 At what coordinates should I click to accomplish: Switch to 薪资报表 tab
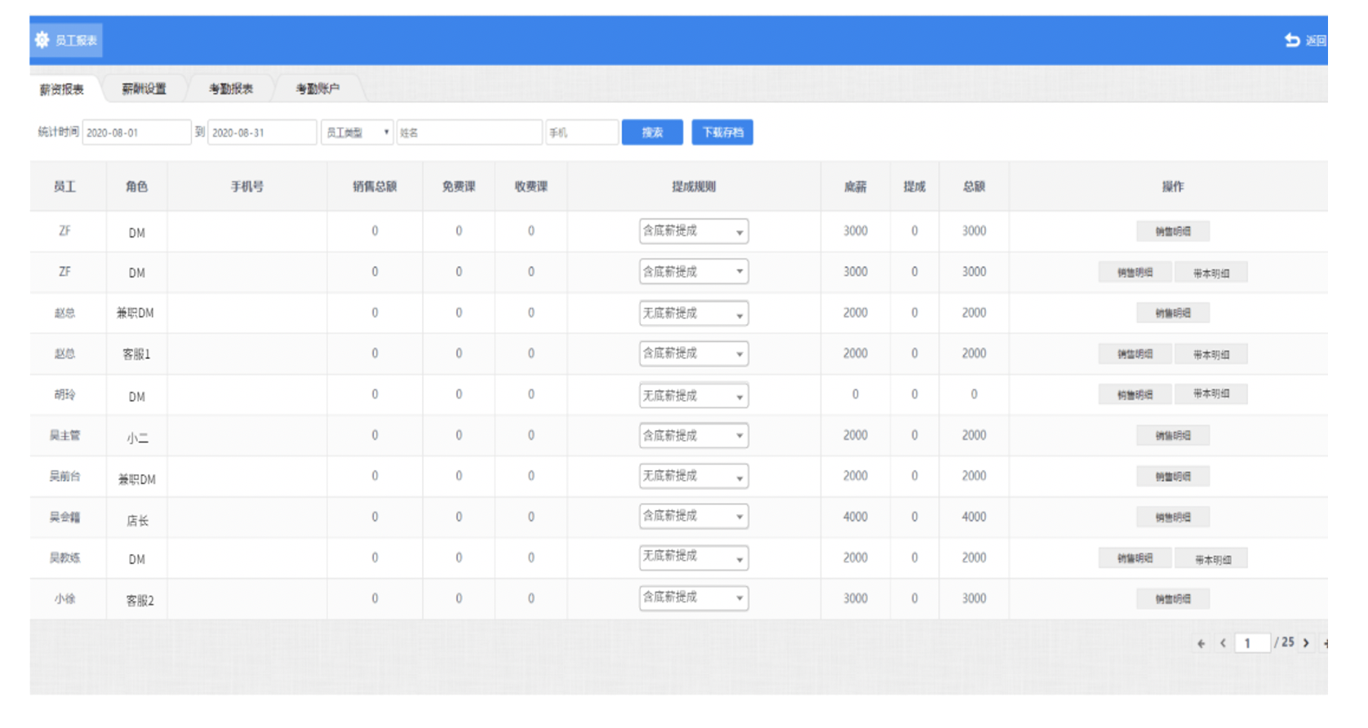pos(63,89)
